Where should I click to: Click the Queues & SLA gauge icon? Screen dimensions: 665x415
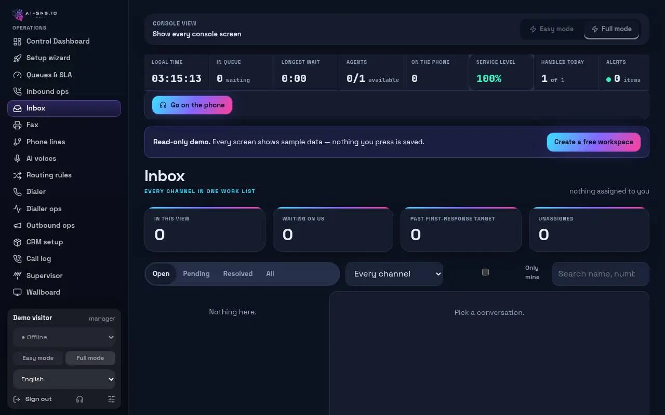(17, 75)
